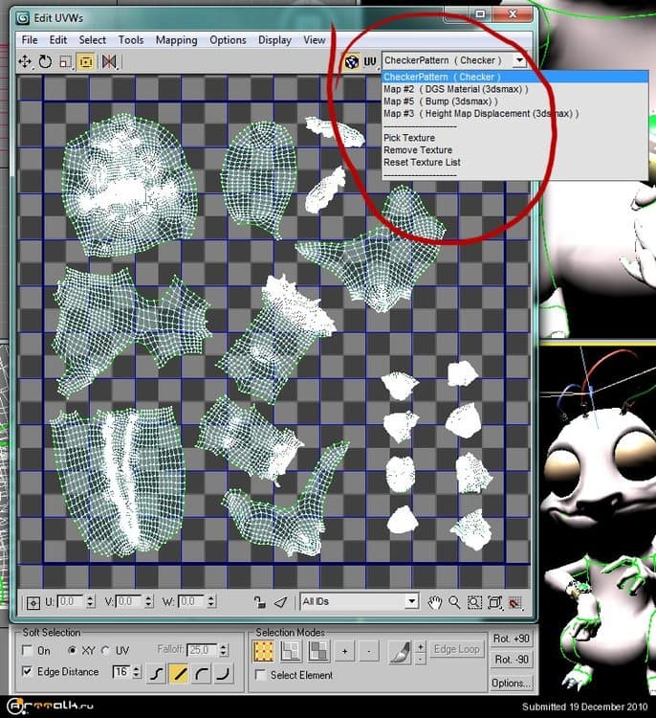656x718 pixels.
Task: Select the Pan hand tool
Action: [435, 602]
